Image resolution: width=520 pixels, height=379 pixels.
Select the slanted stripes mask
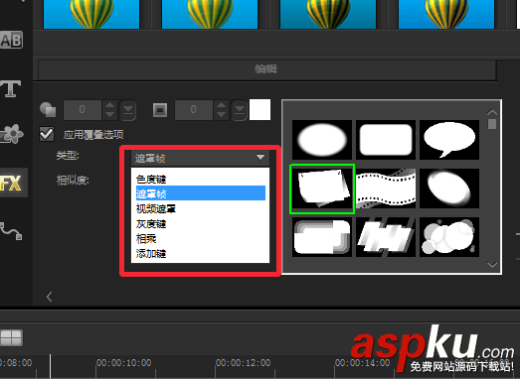[386, 237]
